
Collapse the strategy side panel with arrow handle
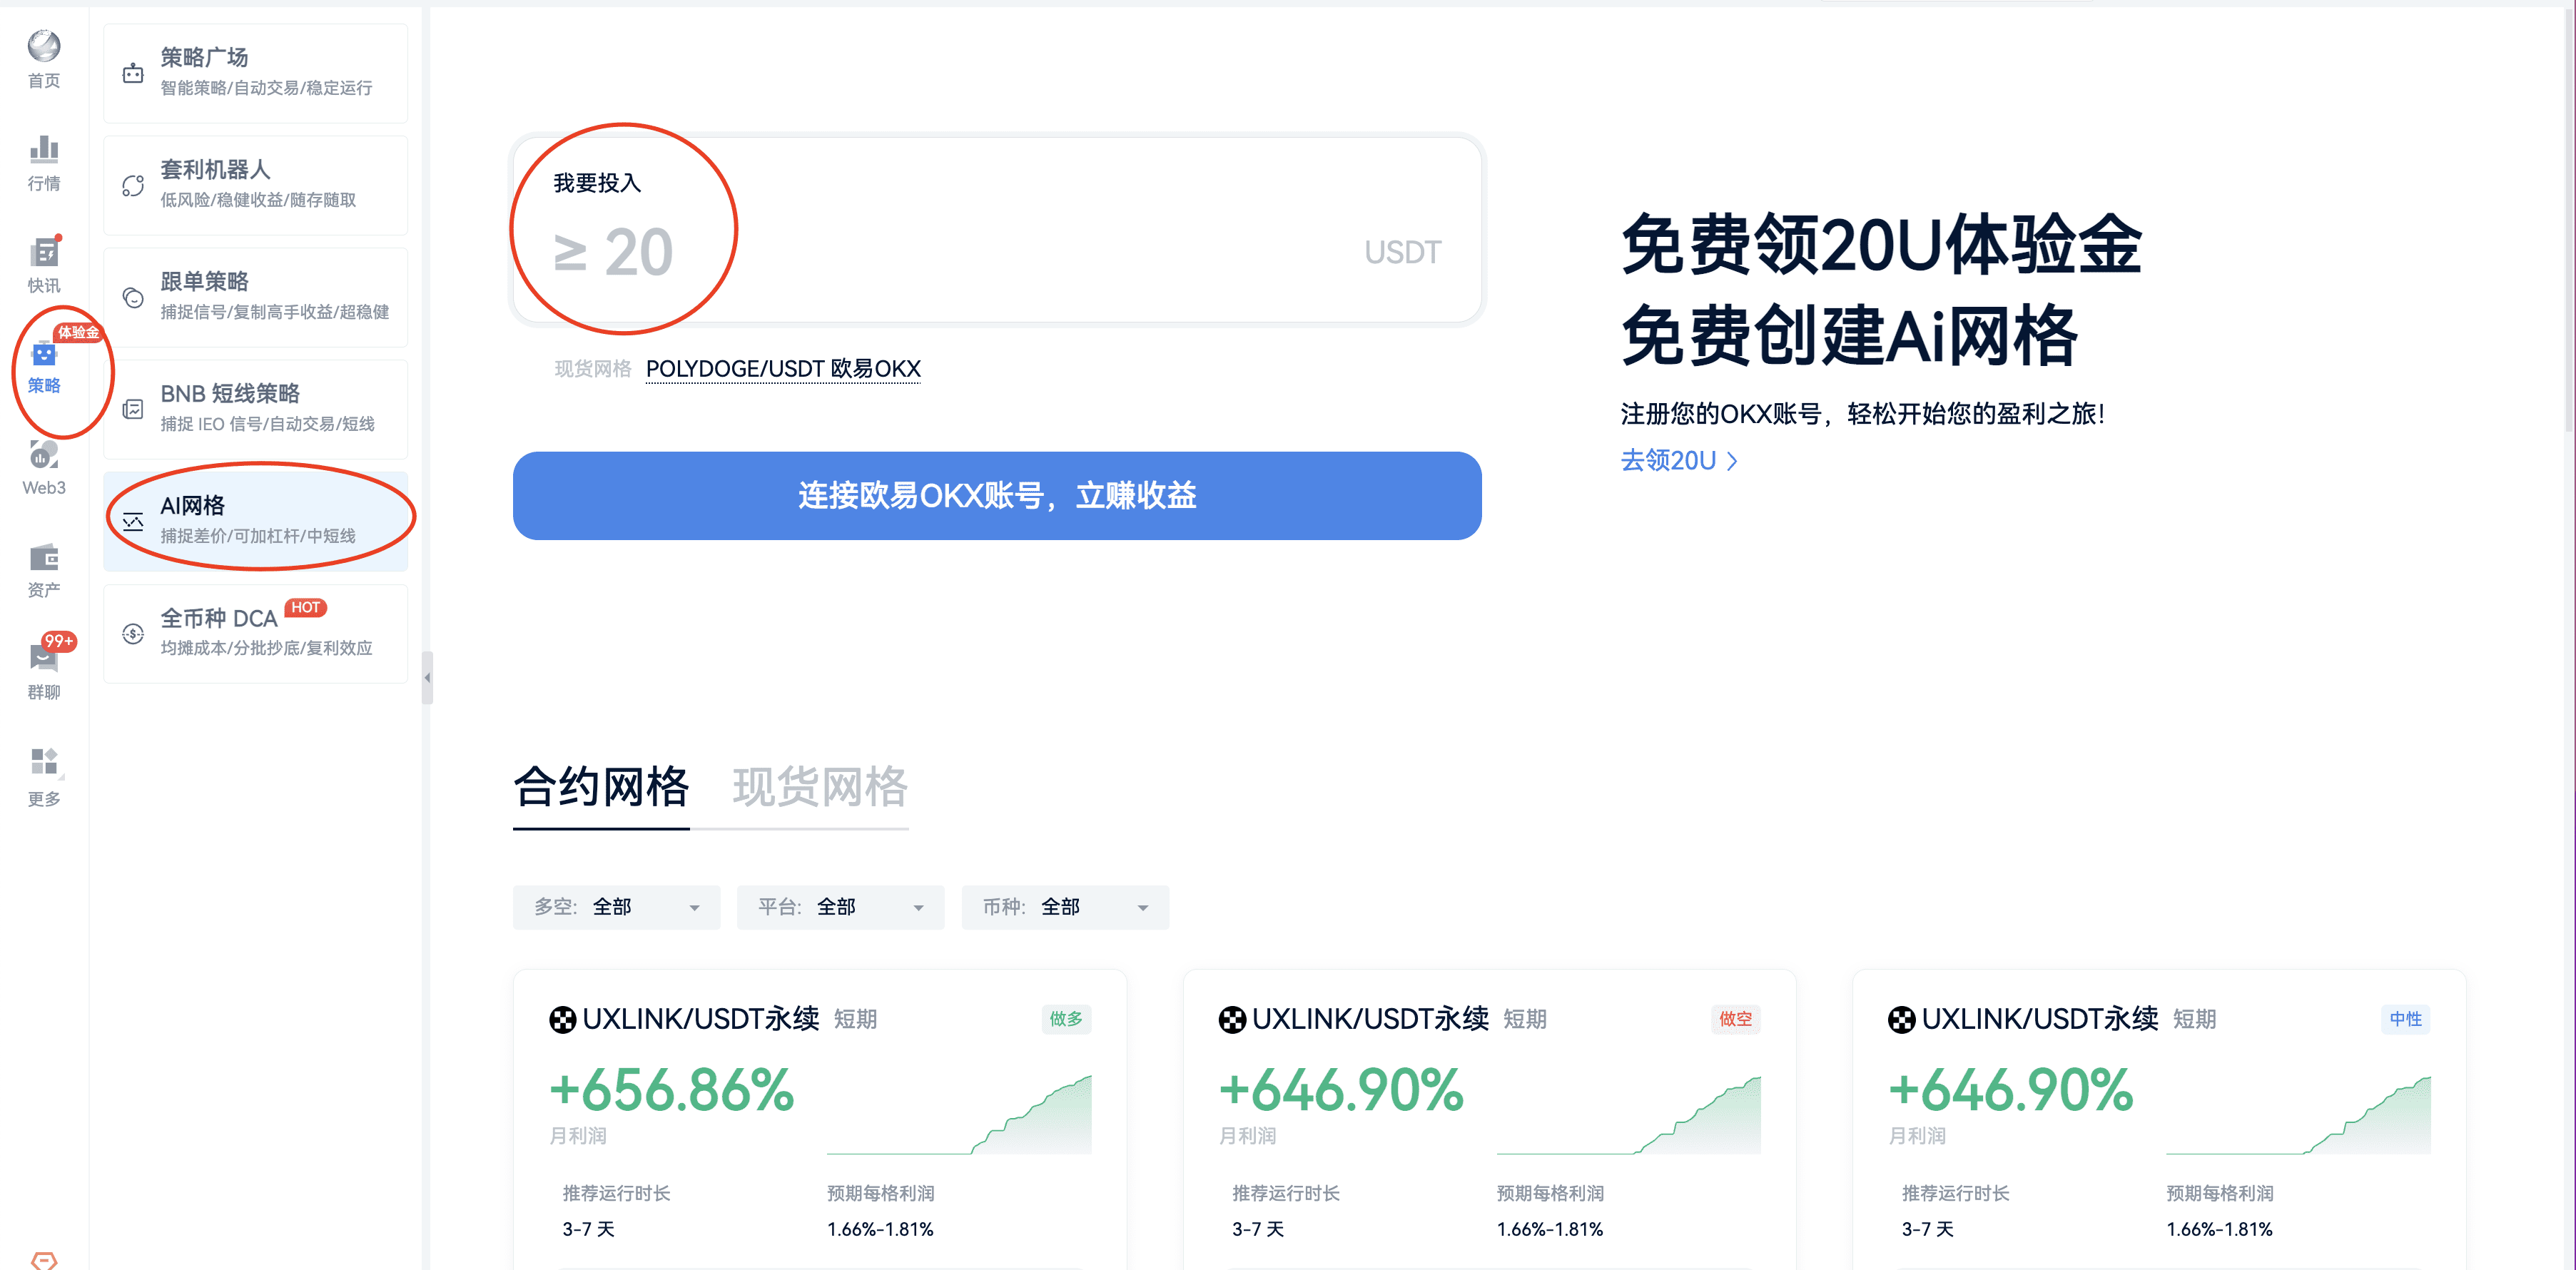[427, 678]
